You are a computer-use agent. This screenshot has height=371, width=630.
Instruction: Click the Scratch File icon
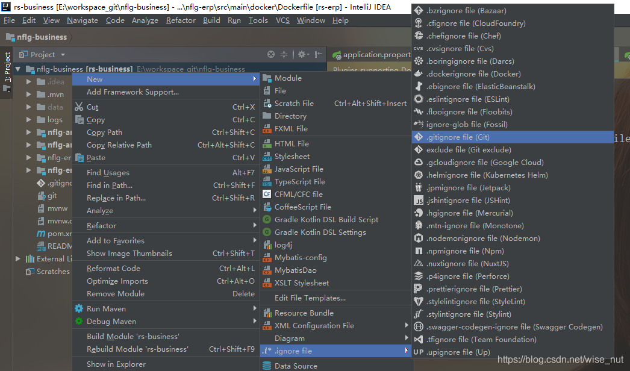click(267, 104)
